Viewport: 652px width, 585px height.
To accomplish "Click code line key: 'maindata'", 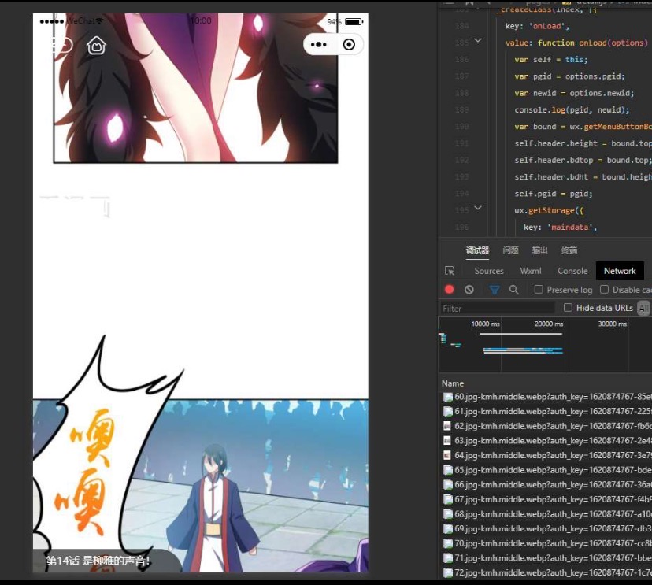I will coord(560,227).
